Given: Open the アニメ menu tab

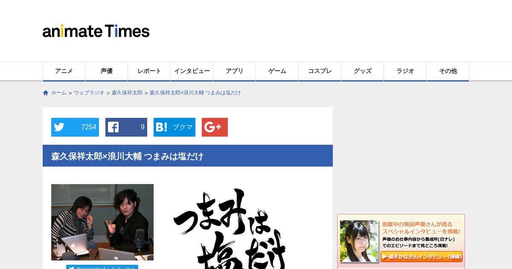Looking at the screenshot, I should (64, 71).
